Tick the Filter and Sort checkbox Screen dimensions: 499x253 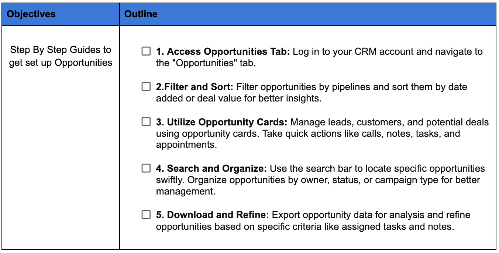pos(146,87)
